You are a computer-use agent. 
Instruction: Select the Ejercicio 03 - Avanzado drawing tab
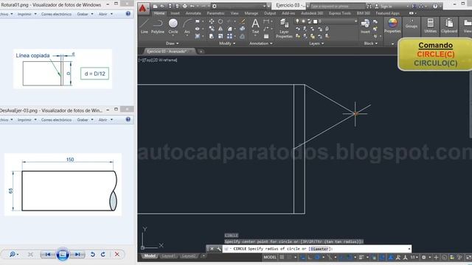[167, 52]
